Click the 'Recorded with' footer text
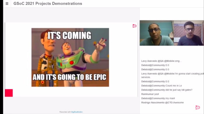 (x=65, y=112)
